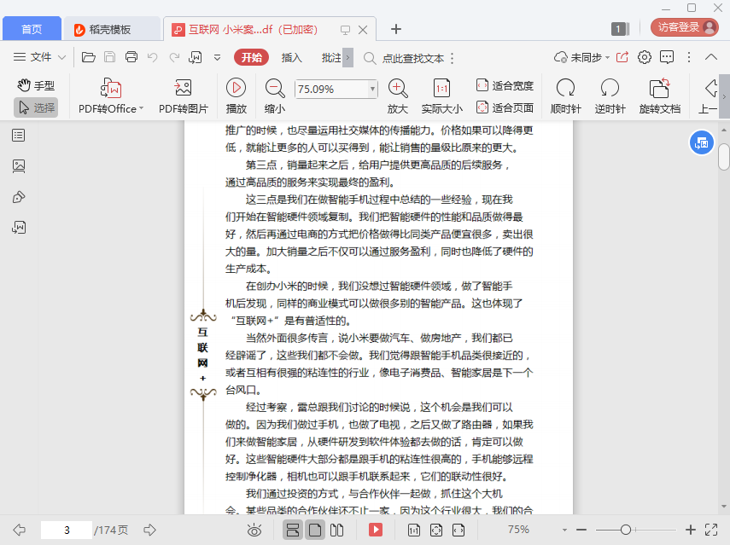Click the 缩小 zoom out icon
This screenshot has width=730, height=545.
tap(275, 88)
